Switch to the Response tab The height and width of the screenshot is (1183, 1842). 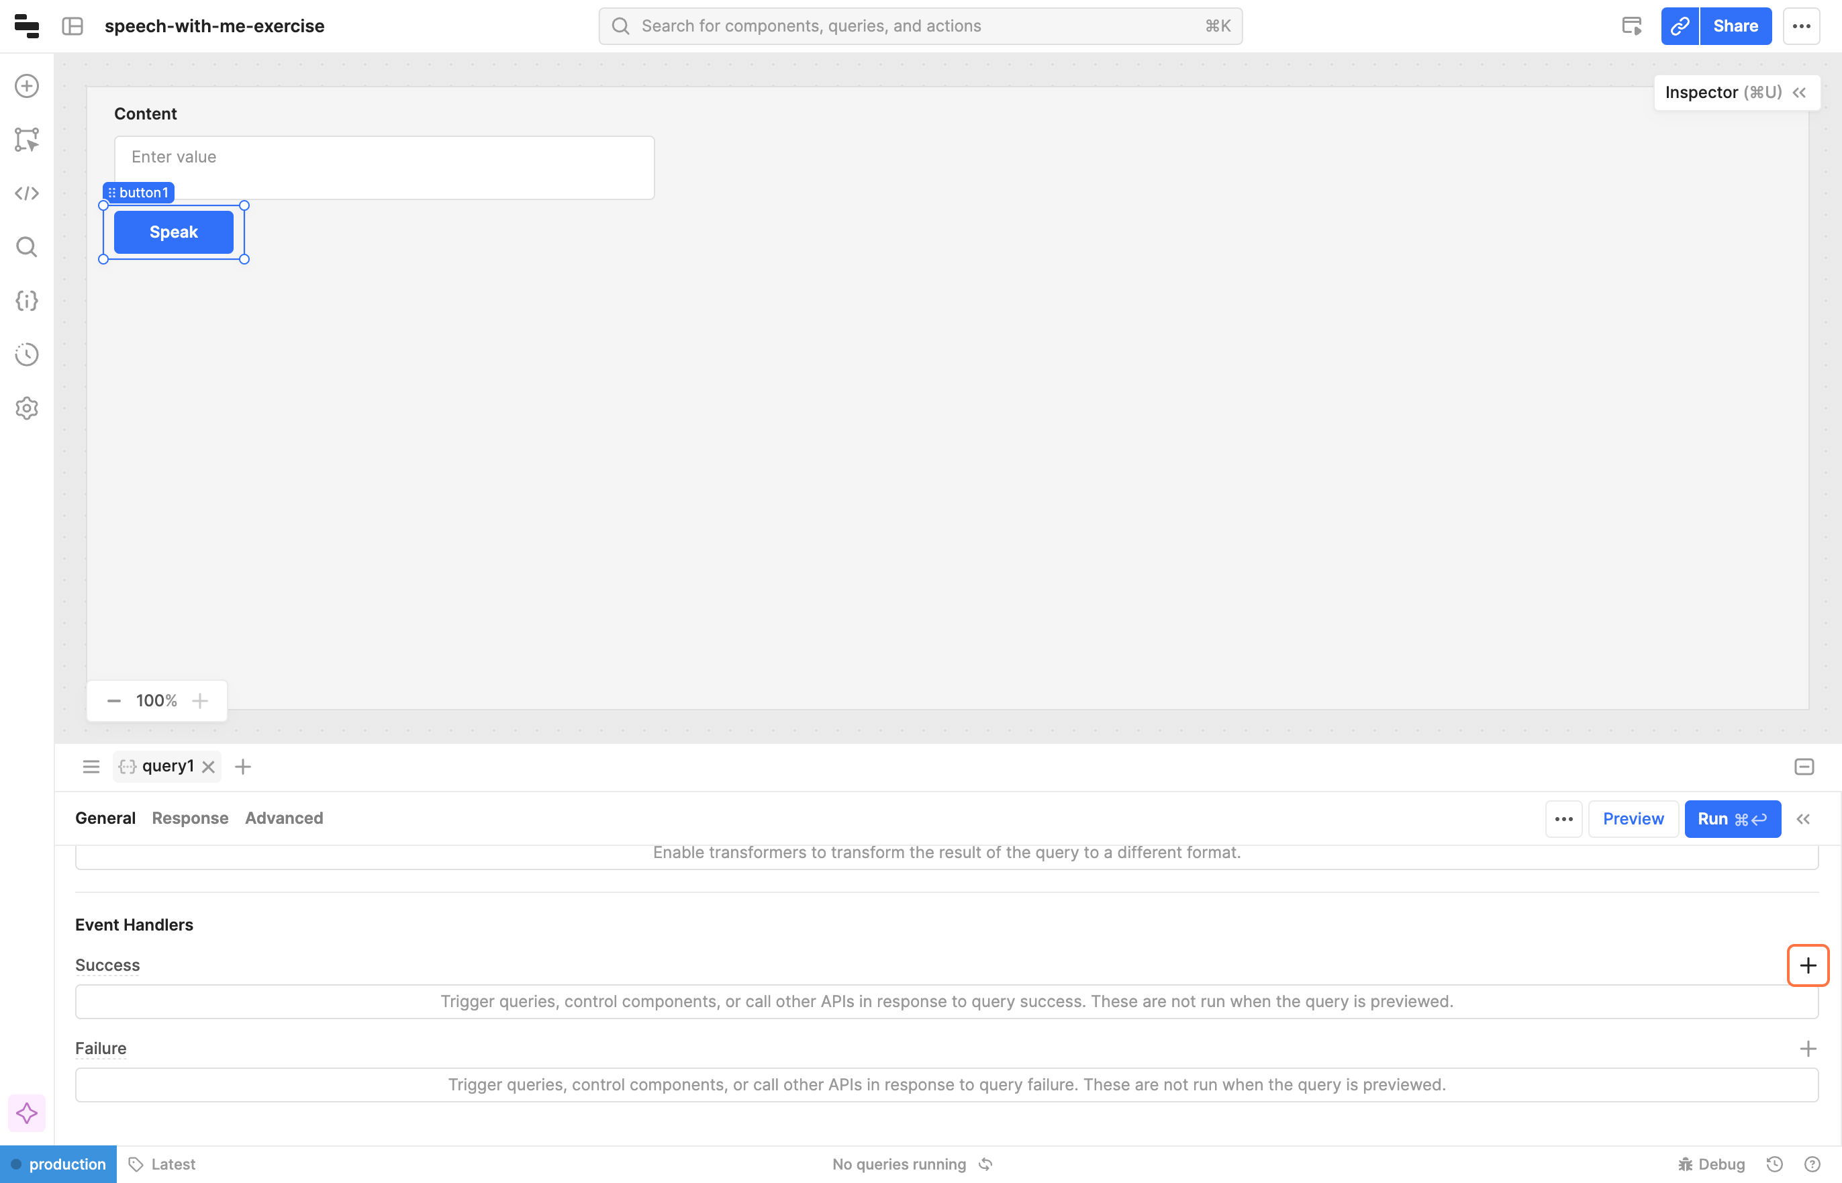[x=190, y=818]
